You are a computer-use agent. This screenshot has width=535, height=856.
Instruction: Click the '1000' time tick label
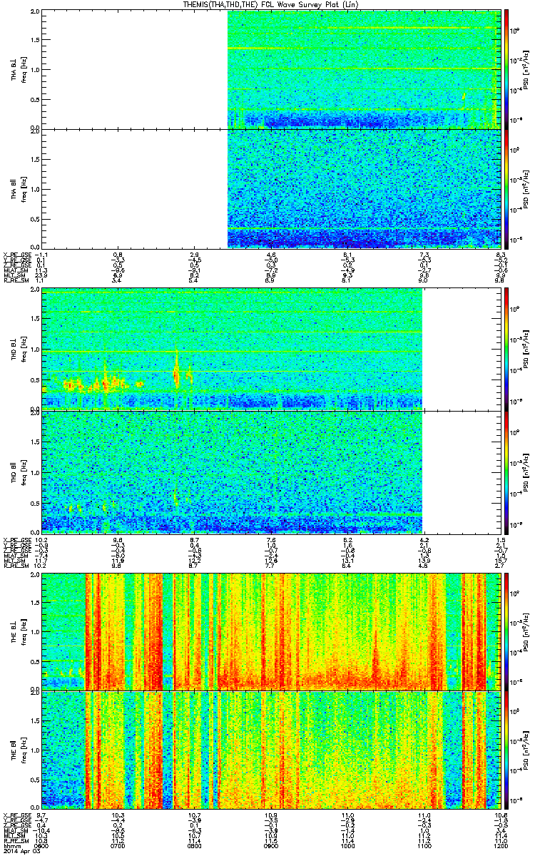[x=346, y=845]
